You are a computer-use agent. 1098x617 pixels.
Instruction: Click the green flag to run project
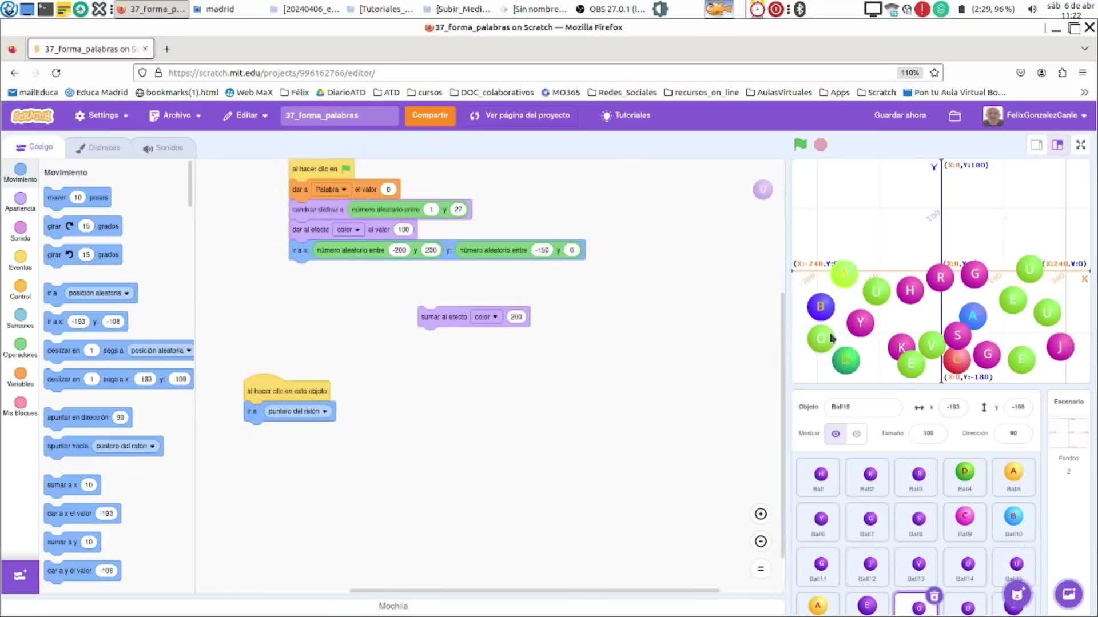800,145
